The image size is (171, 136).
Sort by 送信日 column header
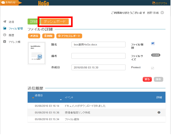pyautogui.click(x=39, y=96)
